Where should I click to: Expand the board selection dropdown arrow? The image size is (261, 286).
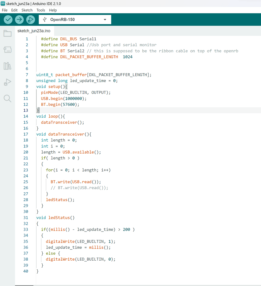coord(105,19)
